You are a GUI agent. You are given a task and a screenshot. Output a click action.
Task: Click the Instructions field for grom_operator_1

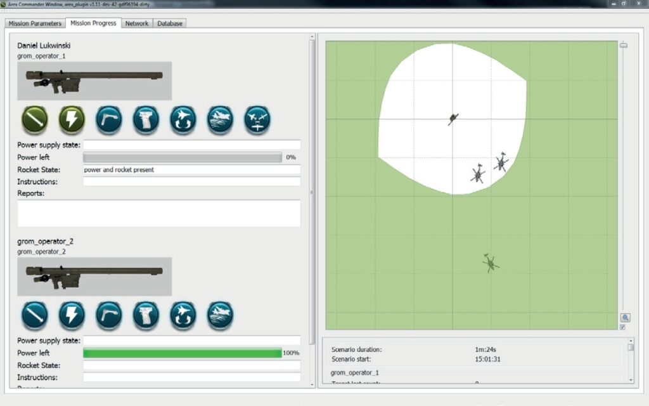pyautogui.click(x=191, y=182)
